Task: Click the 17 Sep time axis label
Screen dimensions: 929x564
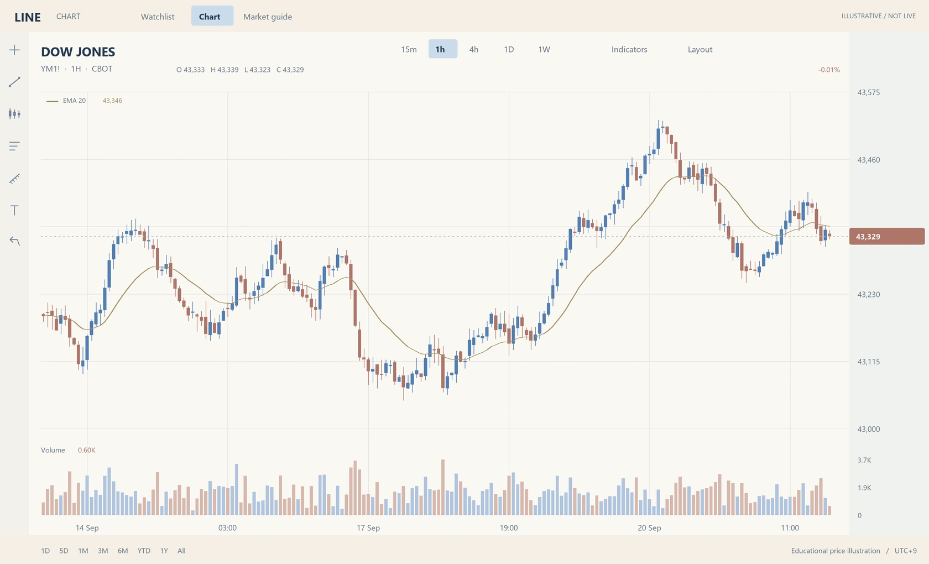Action: point(368,528)
